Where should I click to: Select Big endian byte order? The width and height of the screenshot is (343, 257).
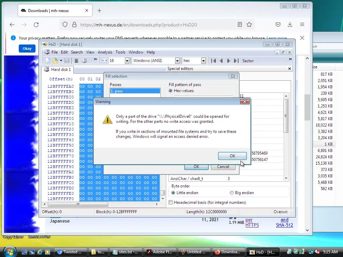[x=232, y=193]
